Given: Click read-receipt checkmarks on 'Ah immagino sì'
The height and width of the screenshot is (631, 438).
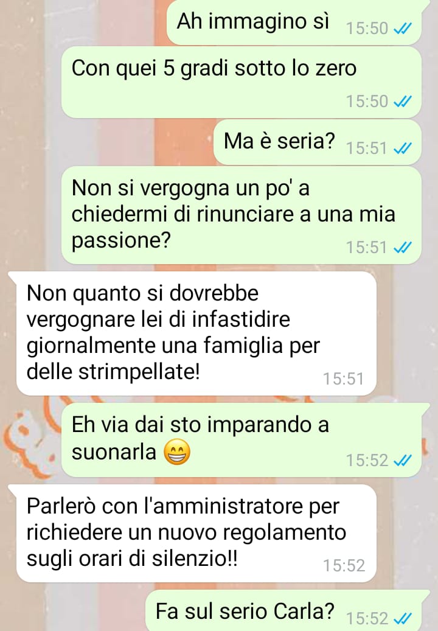Looking at the screenshot, I should click(402, 29).
